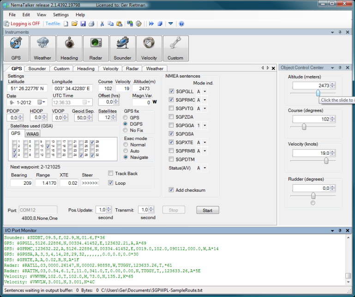
Task: Expand the Status(A/V) dropdown
Action: click(205, 168)
